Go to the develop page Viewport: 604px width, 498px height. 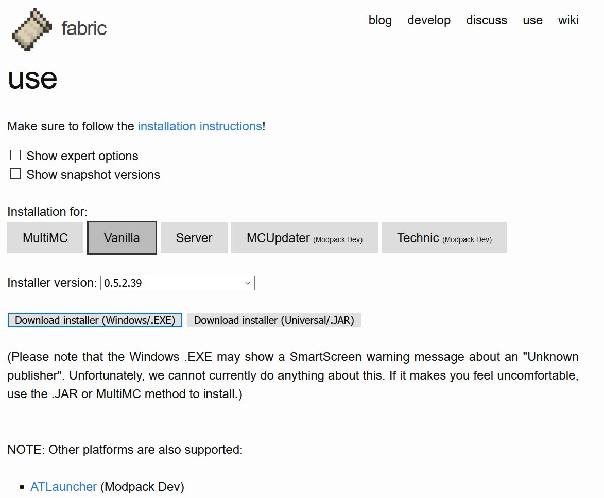coord(429,20)
